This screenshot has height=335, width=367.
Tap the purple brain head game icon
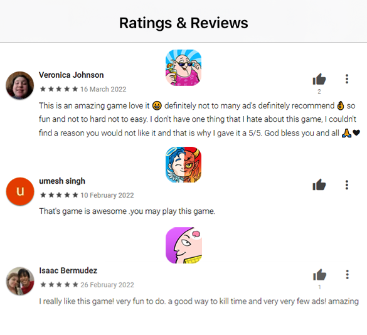(x=184, y=245)
